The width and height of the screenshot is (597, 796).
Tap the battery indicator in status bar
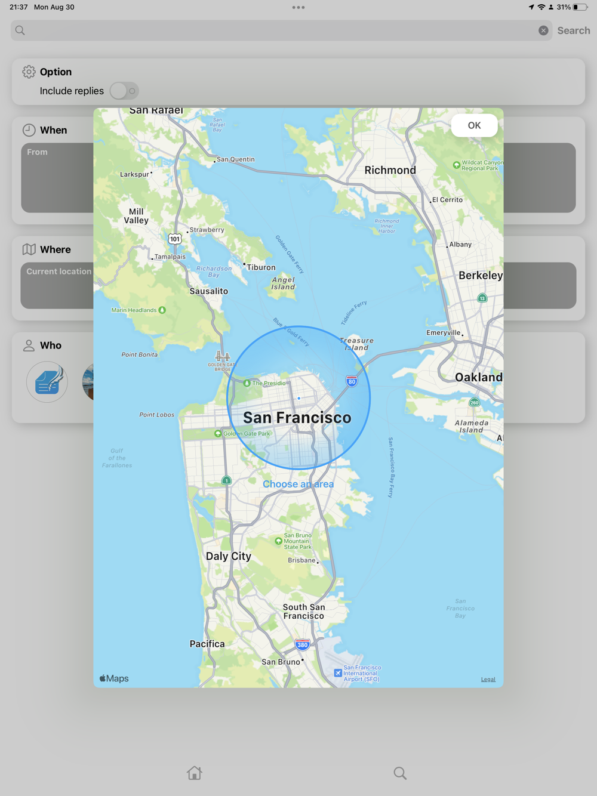579,7
